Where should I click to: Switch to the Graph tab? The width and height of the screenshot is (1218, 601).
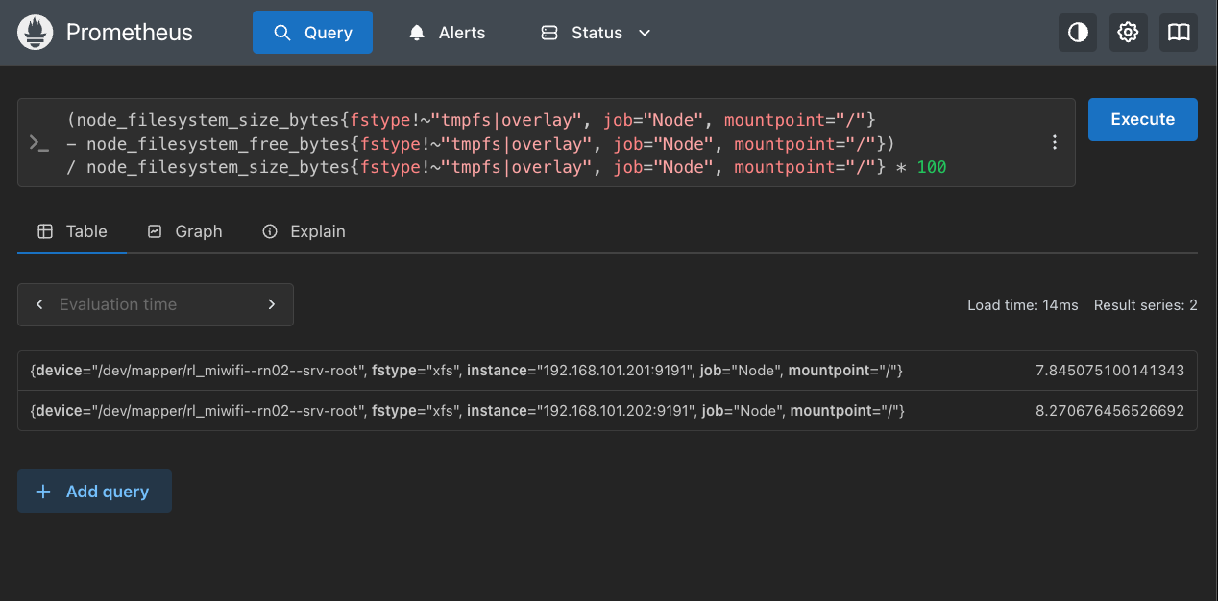click(x=184, y=231)
